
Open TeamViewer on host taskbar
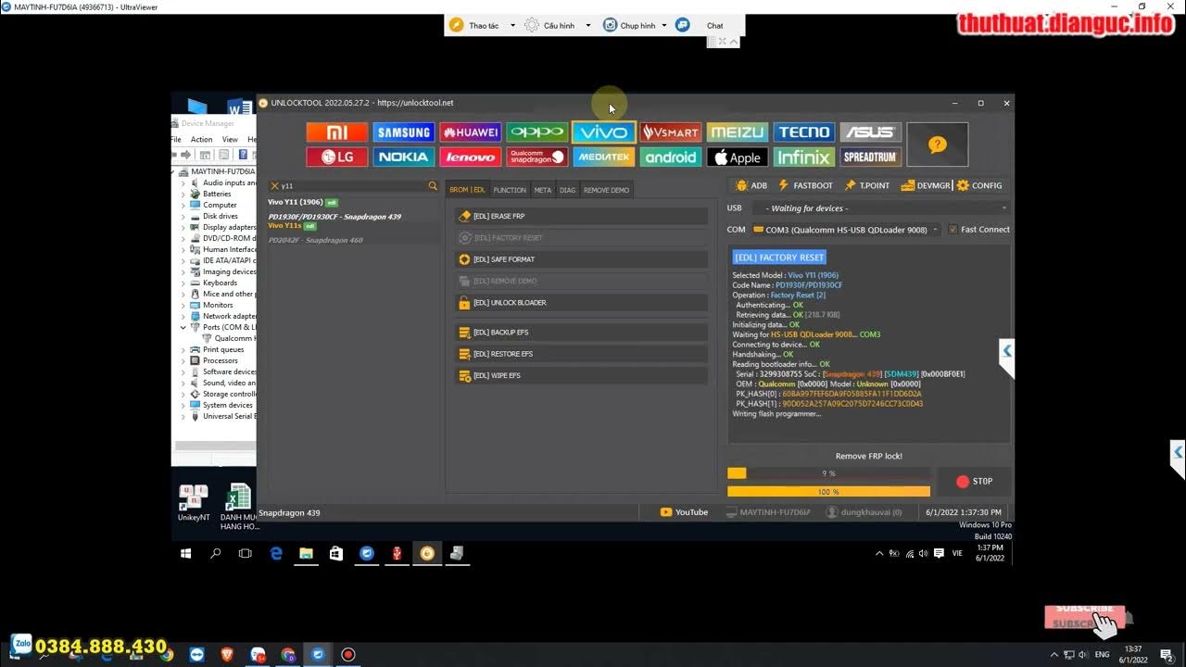coord(197,654)
